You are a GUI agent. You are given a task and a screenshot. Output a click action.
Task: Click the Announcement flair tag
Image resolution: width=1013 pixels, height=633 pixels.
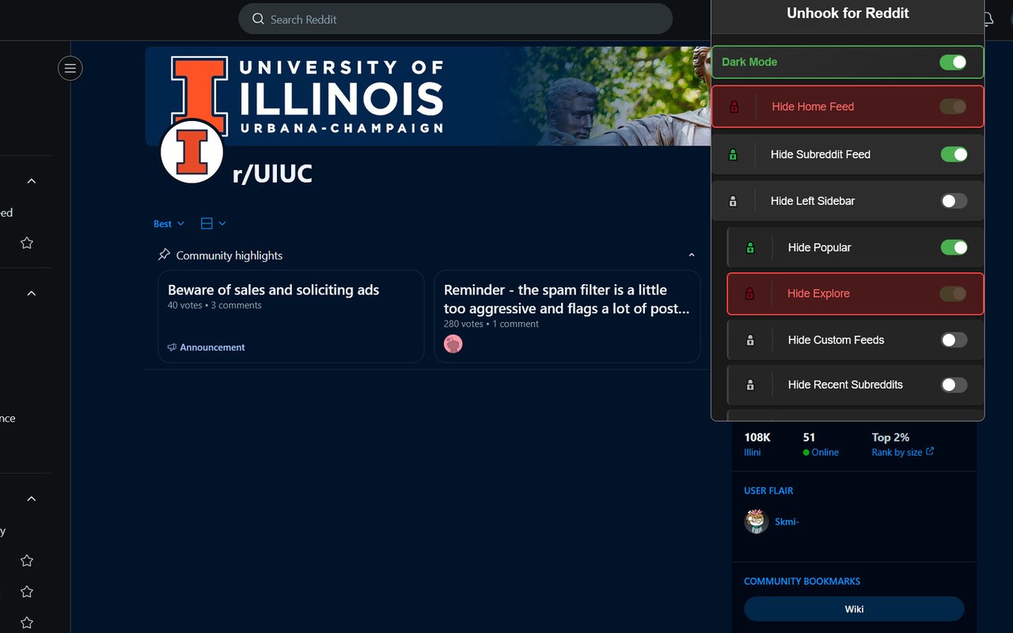tap(207, 347)
